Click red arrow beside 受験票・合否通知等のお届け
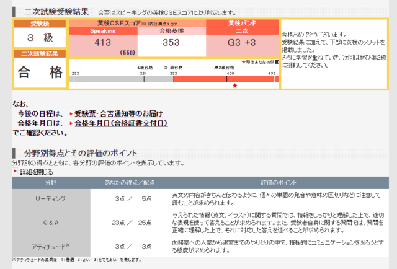 click(x=71, y=114)
